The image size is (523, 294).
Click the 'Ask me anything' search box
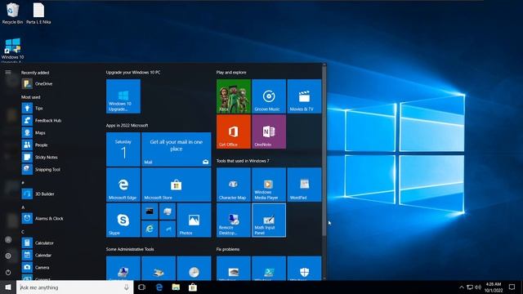(x=74, y=287)
